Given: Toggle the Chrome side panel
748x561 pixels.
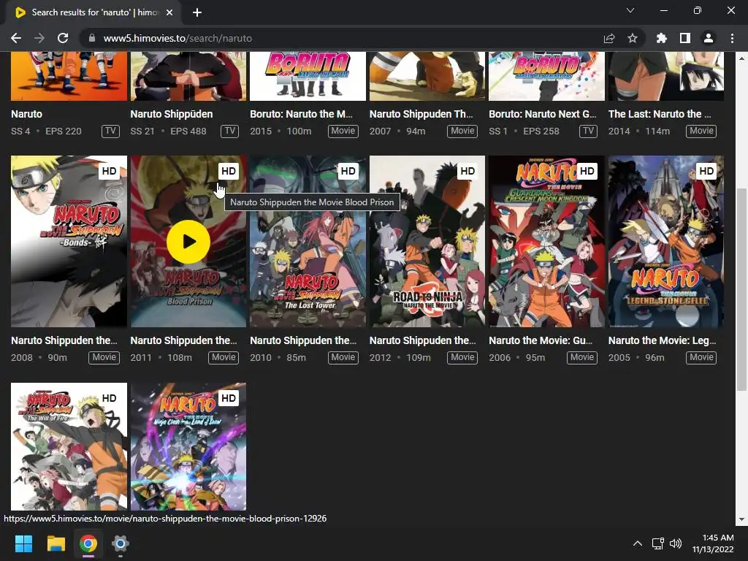Looking at the screenshot, I should (x=685, y=38).
